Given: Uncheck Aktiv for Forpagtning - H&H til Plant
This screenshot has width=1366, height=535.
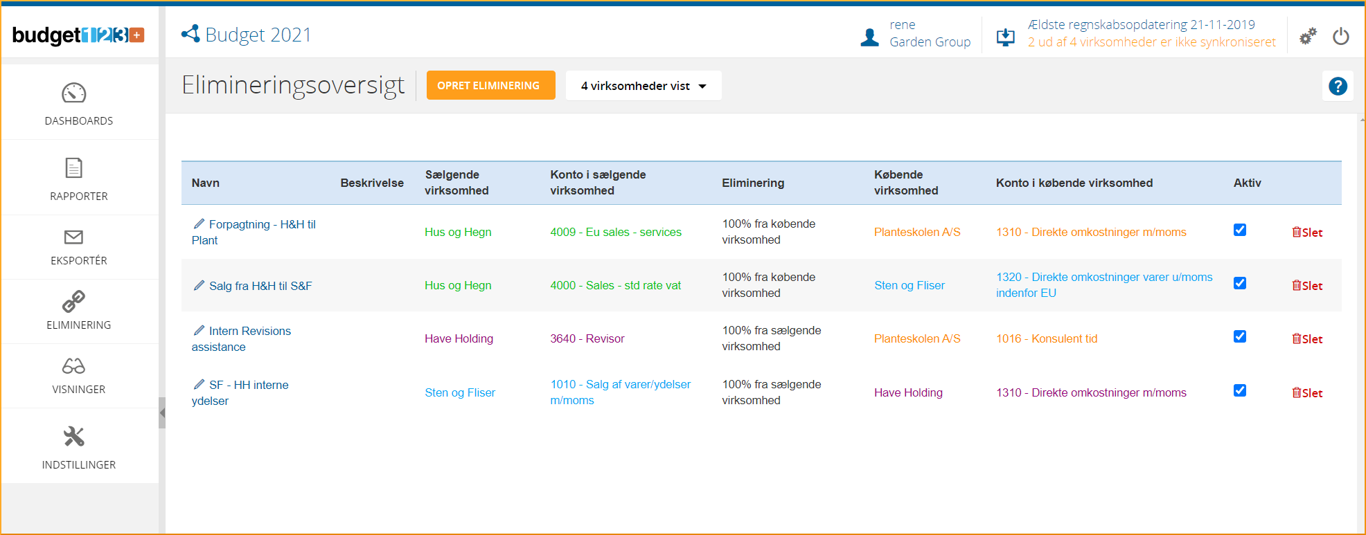Looking at the screenshot, I should (x=1240, y=230).
